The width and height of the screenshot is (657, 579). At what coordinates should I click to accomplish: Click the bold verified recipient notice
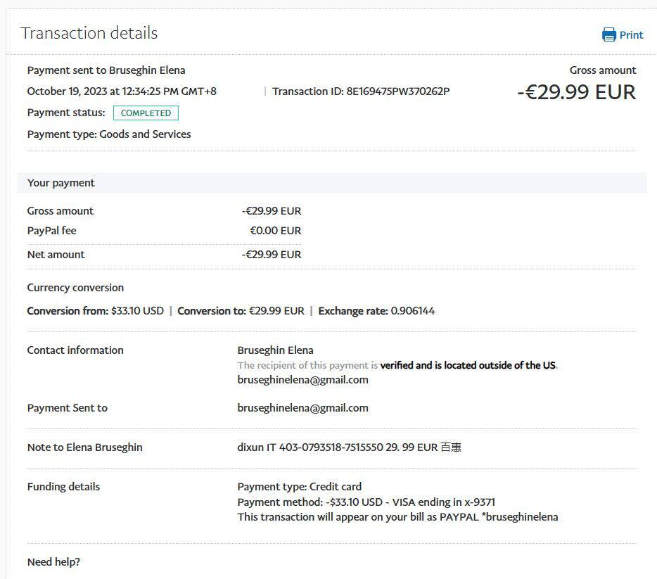[x=468, y=366]
